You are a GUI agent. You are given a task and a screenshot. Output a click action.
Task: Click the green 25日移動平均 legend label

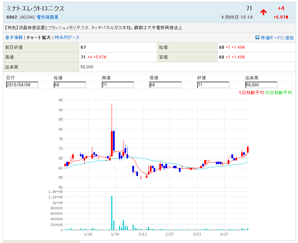(x=278, y=93)
